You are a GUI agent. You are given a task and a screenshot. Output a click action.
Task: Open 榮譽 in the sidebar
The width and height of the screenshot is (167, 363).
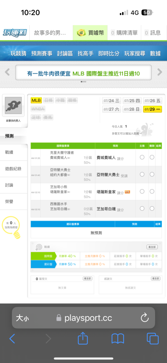14,201
